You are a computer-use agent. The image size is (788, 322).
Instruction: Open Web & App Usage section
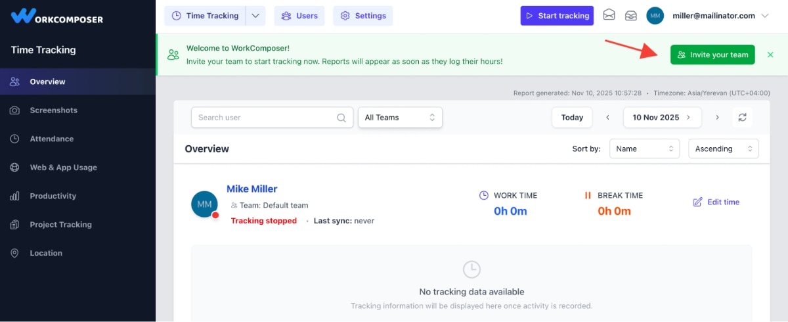[x=77, y=168]
